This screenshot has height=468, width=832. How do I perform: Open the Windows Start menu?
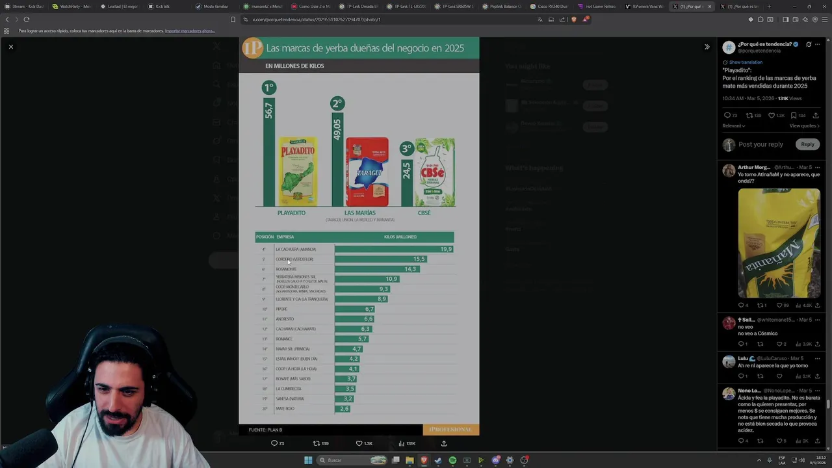coord(308,460)
